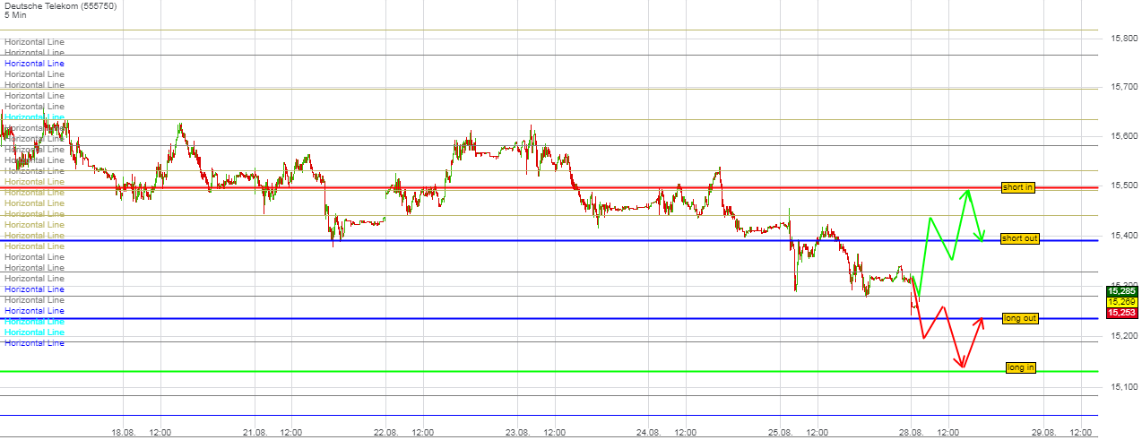Click the 23.08. date on the time axis

[x=516, y=432]
